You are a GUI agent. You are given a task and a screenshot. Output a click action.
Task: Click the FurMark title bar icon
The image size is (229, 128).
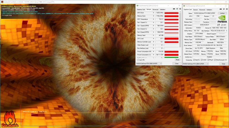click(x=2, y=2)
